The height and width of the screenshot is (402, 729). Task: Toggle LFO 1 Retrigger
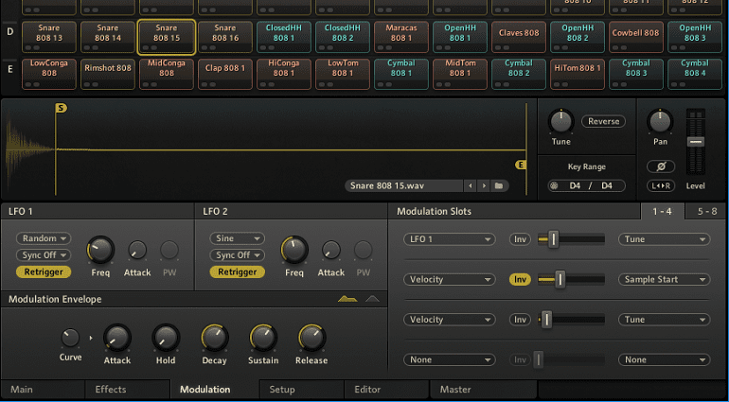click(x=44, y=271)
